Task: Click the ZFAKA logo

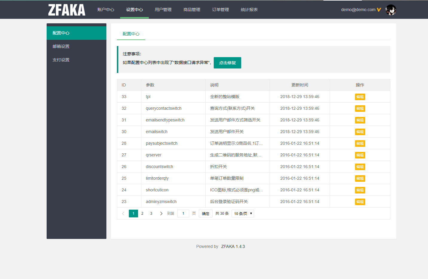Action: (67, 10)
